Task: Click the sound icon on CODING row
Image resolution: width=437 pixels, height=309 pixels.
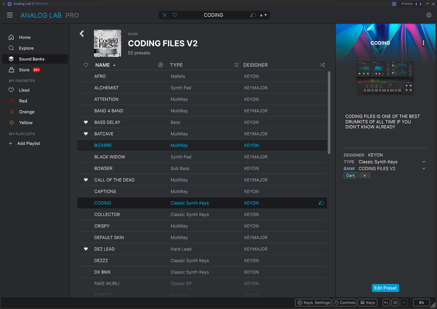Action: [321, 203]
